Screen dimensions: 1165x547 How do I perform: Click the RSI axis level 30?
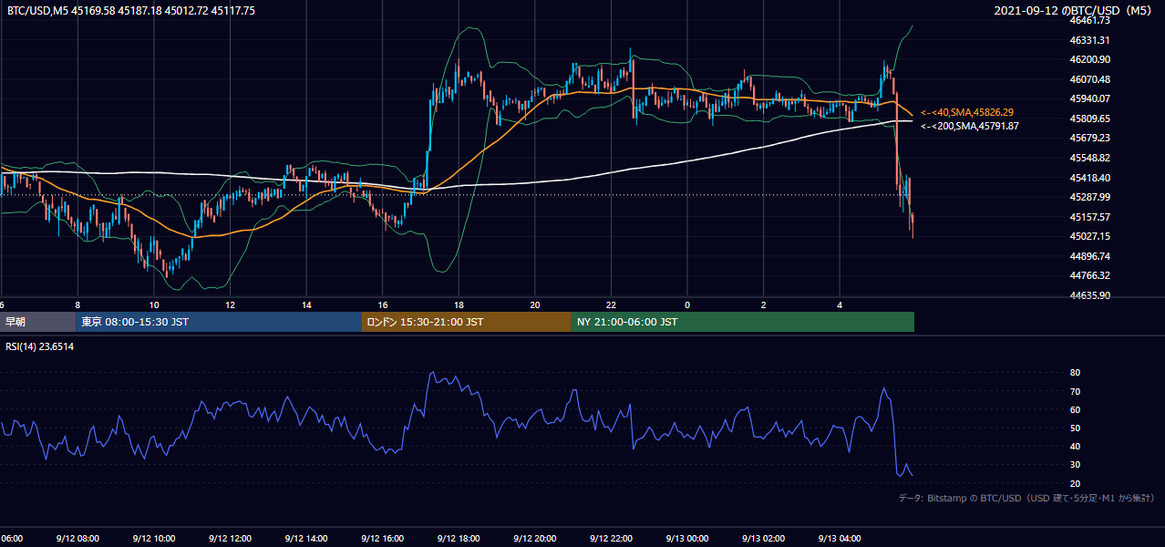pyautogui.click(x=1075, y=465)
